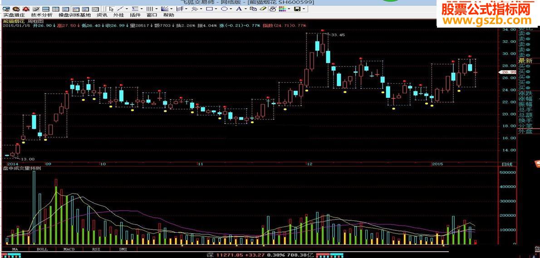This screenshot has height=258, width=540.
Task: Click the 总额 row in quote panel
Action: pos(525,115)
